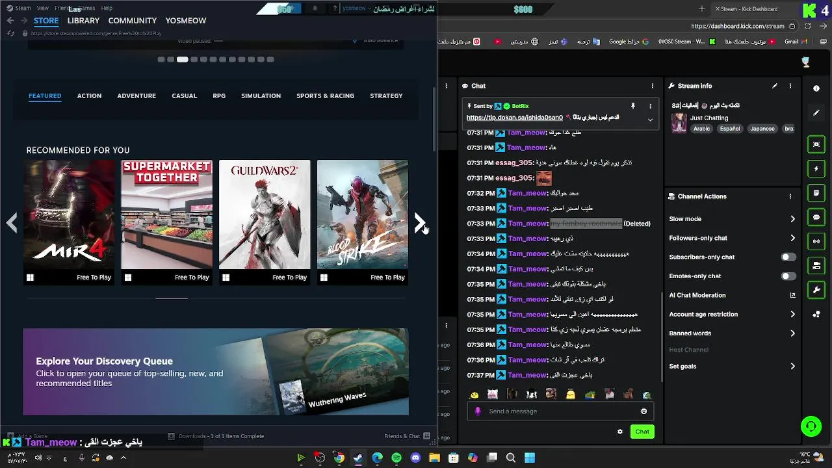Expand Followers-only chat options
The width and height of the screenshot is (832, 468).
tap(792, 238)
